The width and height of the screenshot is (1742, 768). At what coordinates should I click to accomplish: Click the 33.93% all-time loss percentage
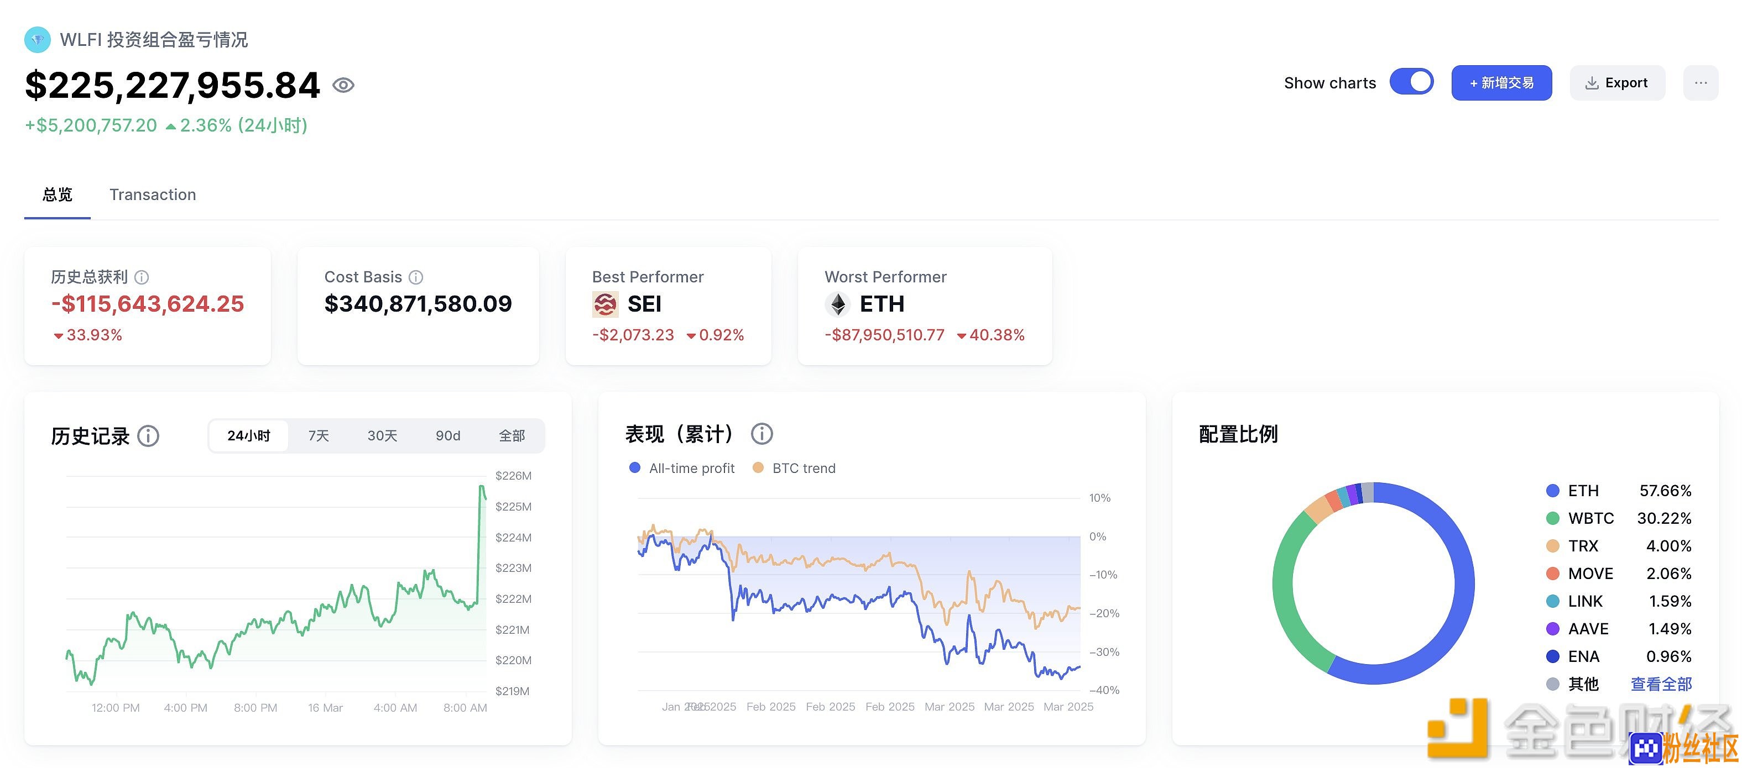coord(88,336)
